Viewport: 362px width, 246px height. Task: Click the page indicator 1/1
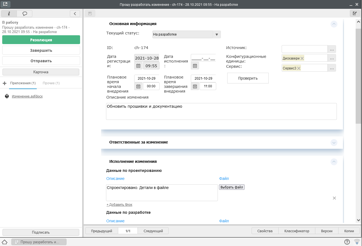click(128, 231)
